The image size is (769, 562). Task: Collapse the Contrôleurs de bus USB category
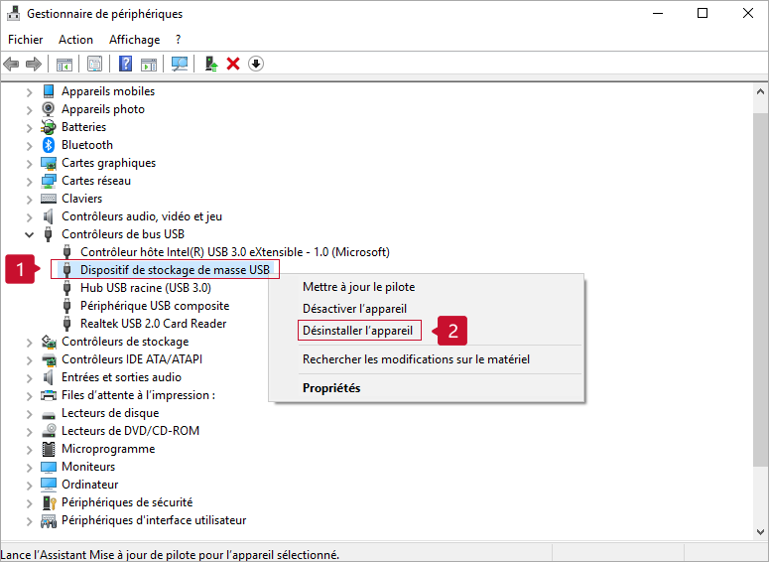click(x=30, y=234)
